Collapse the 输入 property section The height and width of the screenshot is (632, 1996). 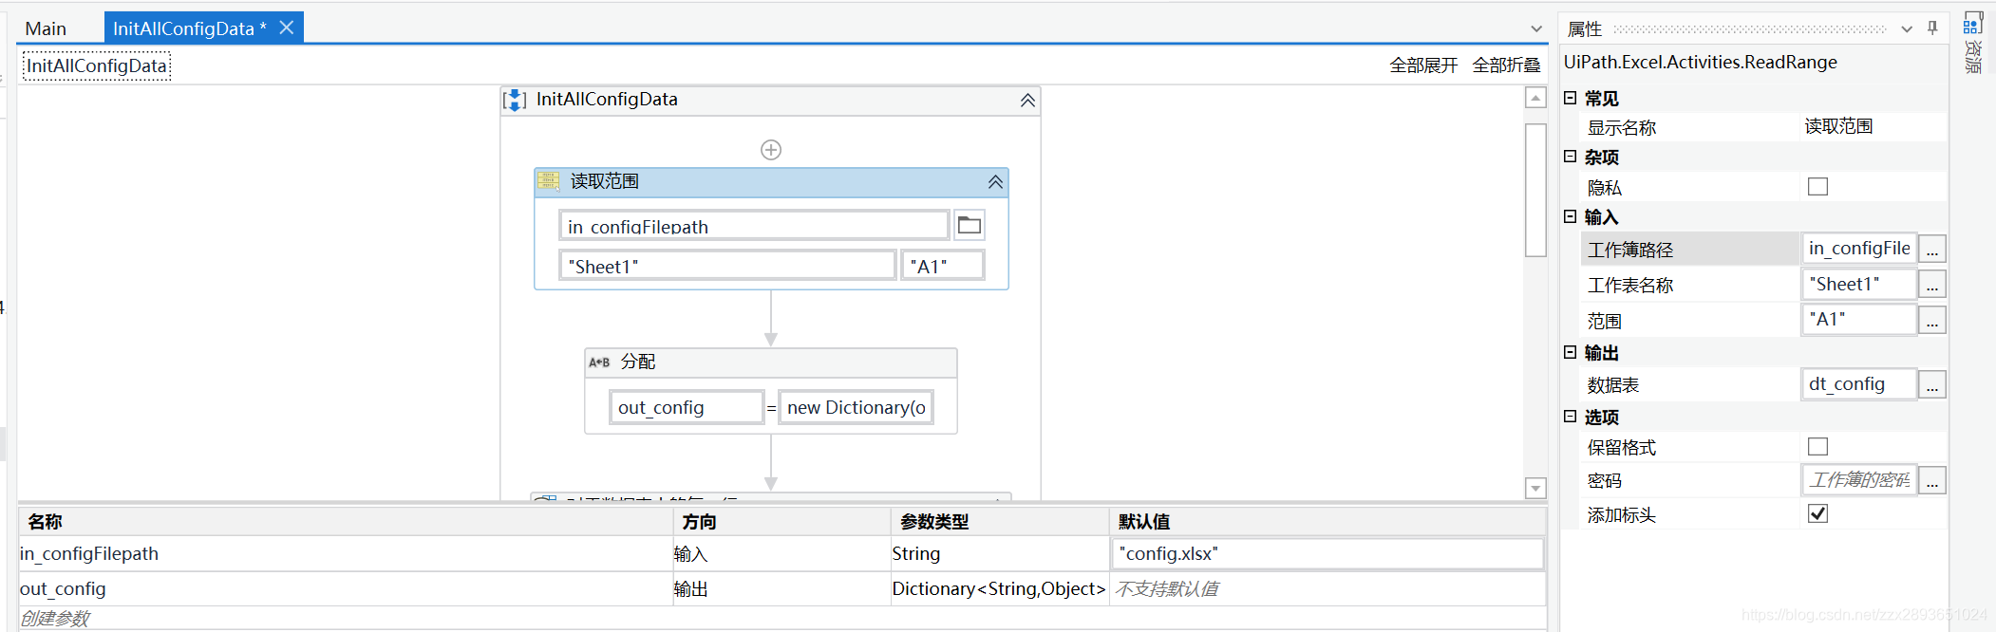click(1570, 216)
